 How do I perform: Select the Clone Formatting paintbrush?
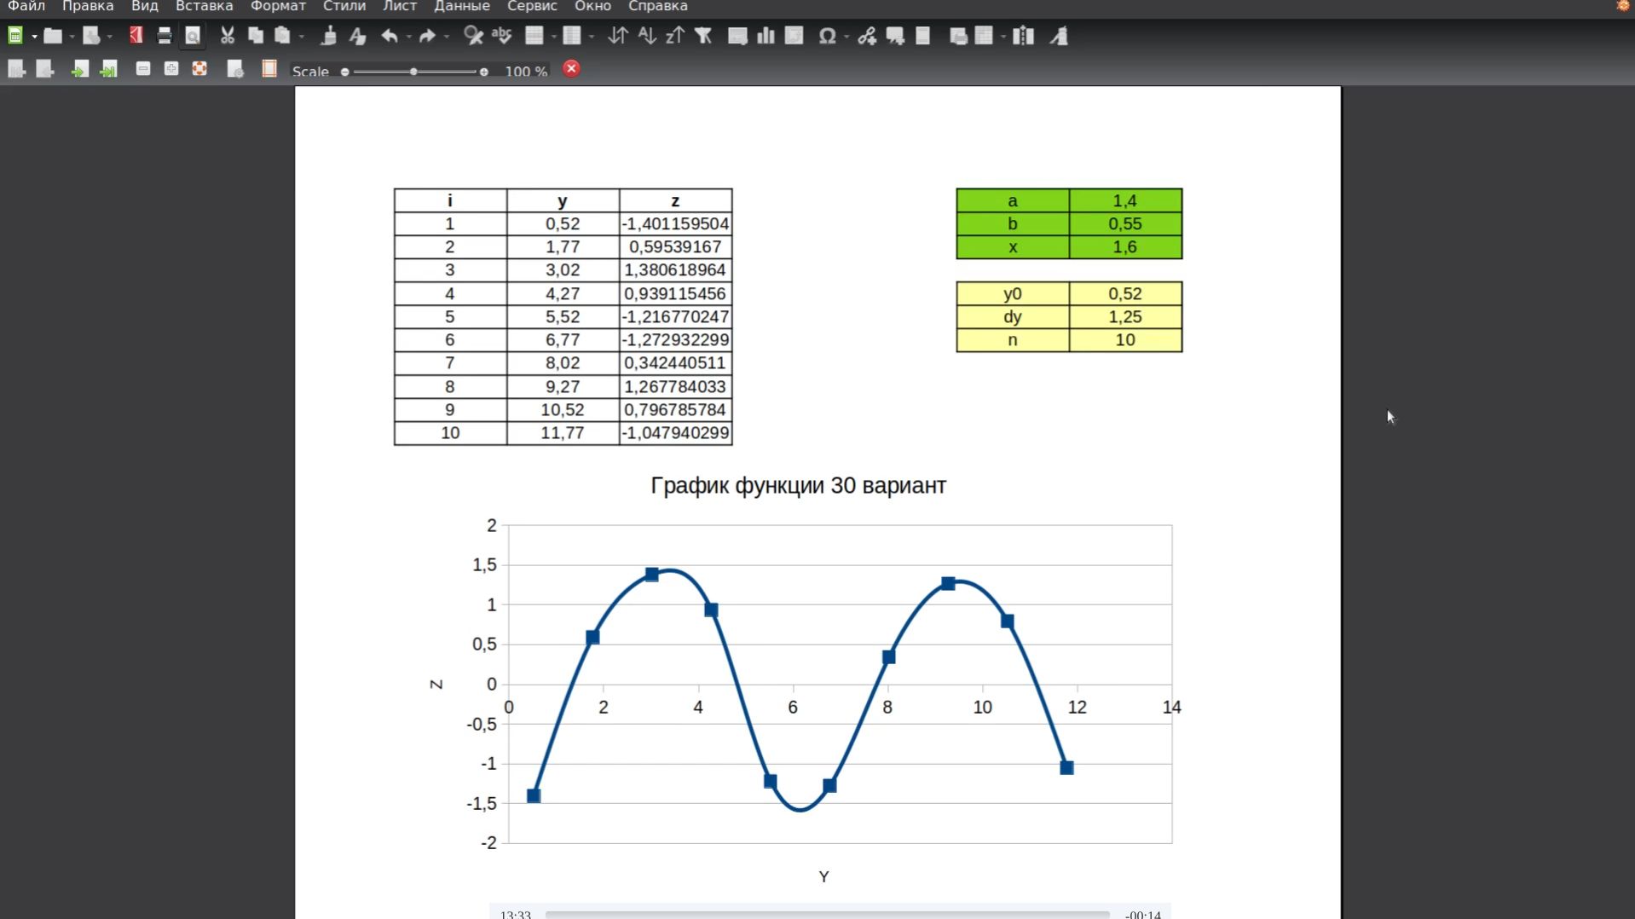pos(329,36)
